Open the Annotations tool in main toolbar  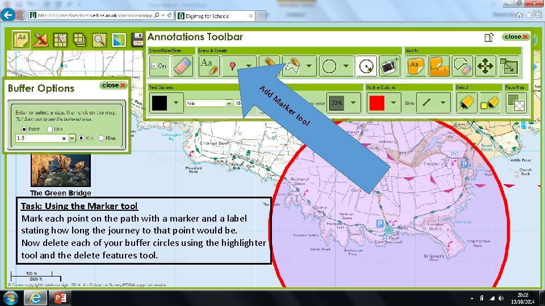tap(21, 40)
